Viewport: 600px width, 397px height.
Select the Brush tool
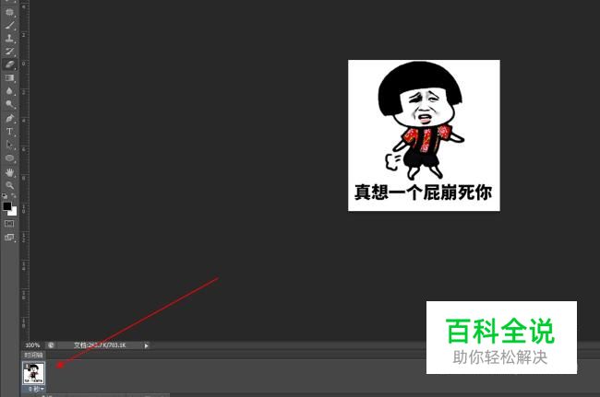9,25
